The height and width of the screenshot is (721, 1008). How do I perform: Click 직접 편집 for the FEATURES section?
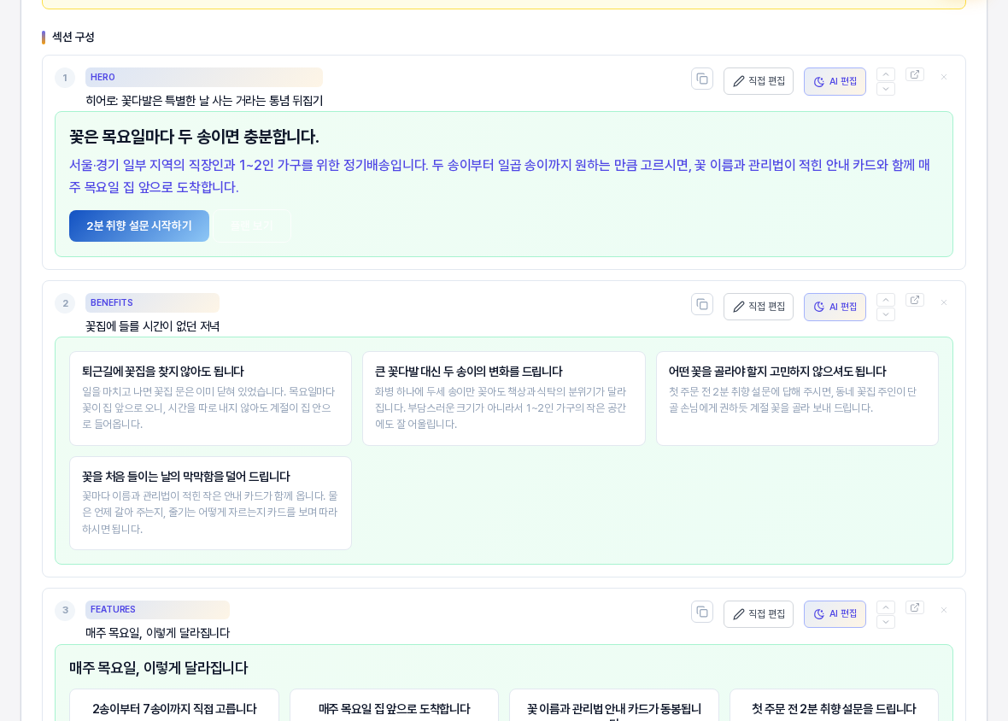tap(759, 614)
